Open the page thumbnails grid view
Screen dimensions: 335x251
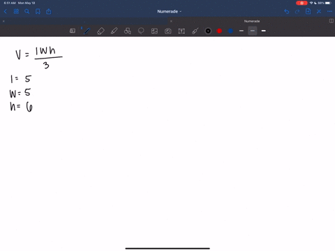click(x=16, y=11)
